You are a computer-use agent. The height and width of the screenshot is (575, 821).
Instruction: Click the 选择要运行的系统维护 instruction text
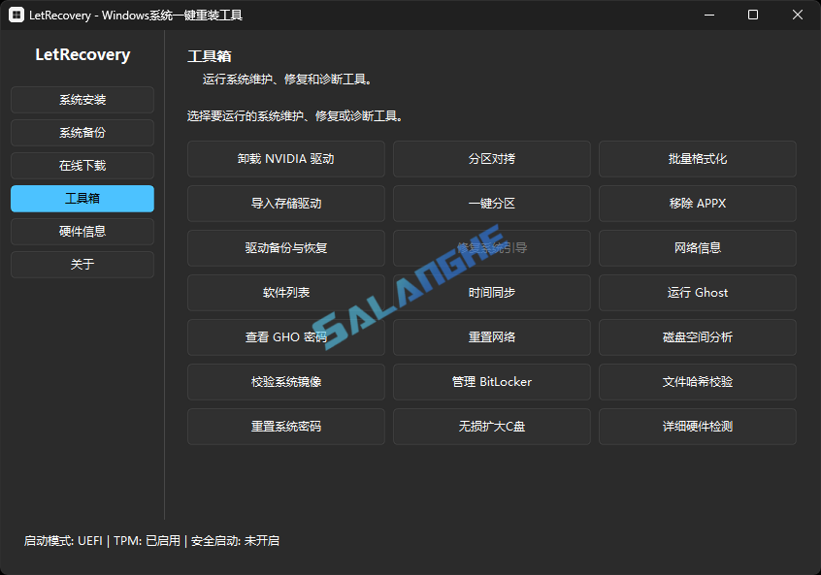pos(295,116)
